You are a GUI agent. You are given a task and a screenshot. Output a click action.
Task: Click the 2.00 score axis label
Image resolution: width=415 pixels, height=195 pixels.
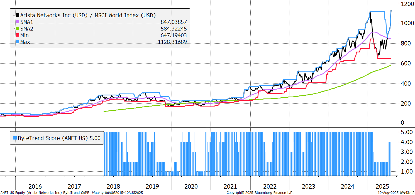tap(407, 162)
